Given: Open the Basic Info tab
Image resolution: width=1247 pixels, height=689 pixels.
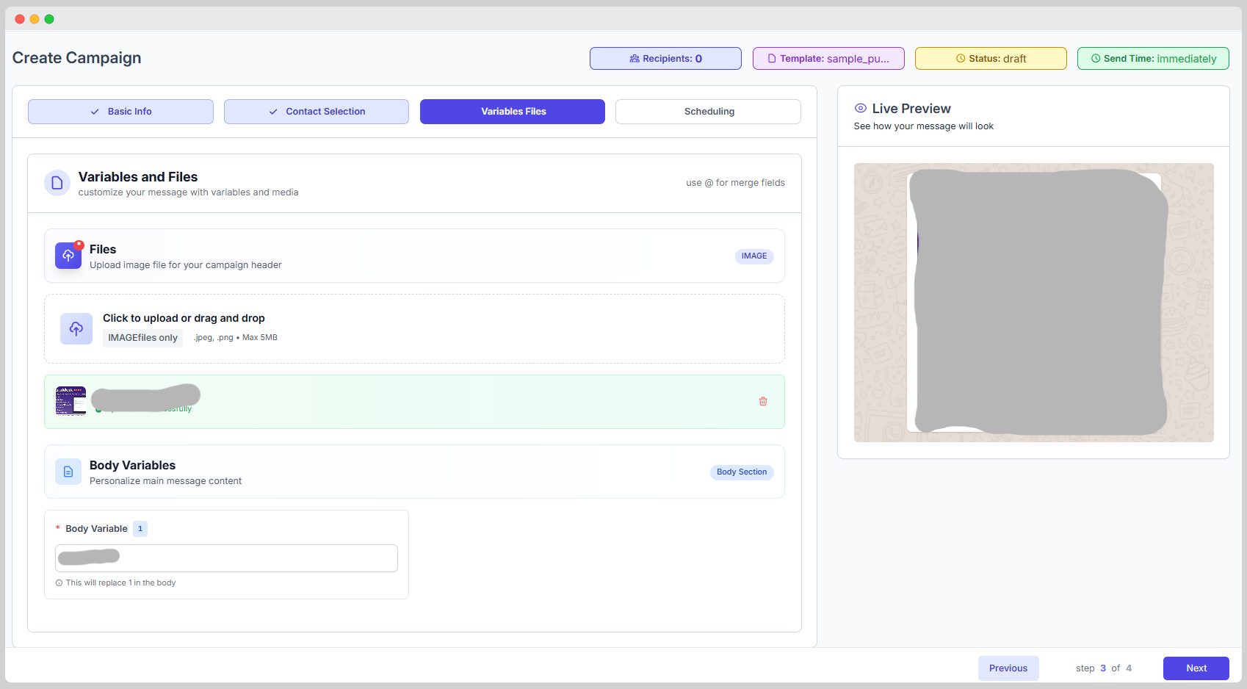Looking at the screenshot, I should click(x=120, y=112).
